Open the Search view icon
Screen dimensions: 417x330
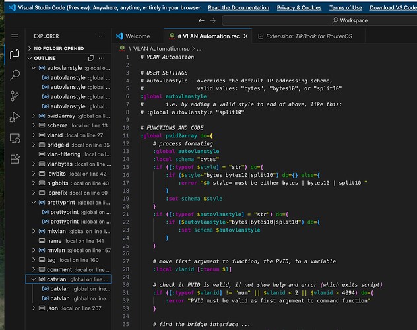point(15,75)
